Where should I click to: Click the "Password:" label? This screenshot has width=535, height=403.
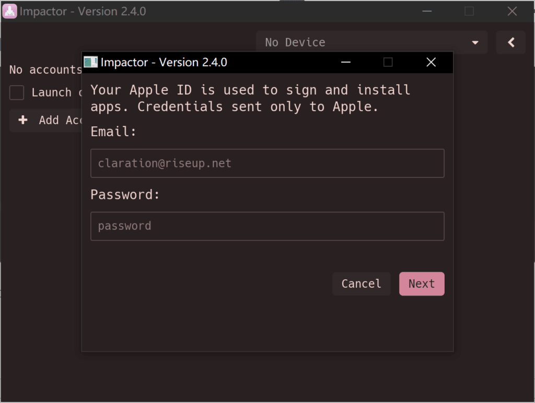(x=125, y=195)
